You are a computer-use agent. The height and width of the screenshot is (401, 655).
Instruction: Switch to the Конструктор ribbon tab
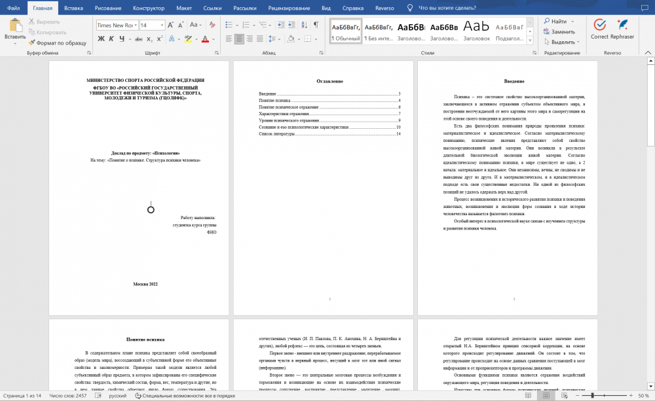[x=149, y=8]
